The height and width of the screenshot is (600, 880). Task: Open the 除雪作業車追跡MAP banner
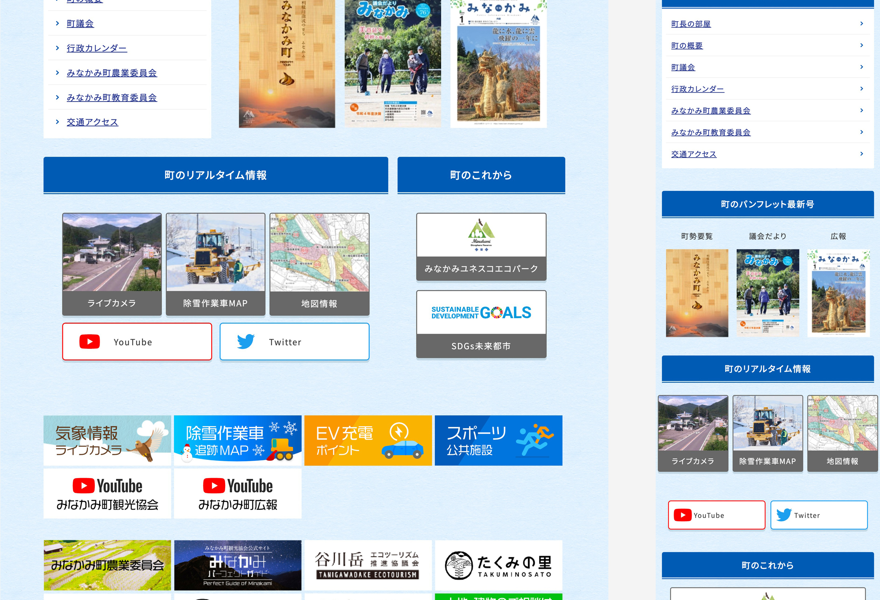[x=238, y=440]
